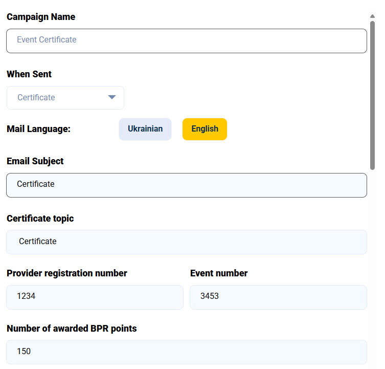Click the 'Email Subject' heading label
The image size is (385, 369).
(x=35, y=161)
